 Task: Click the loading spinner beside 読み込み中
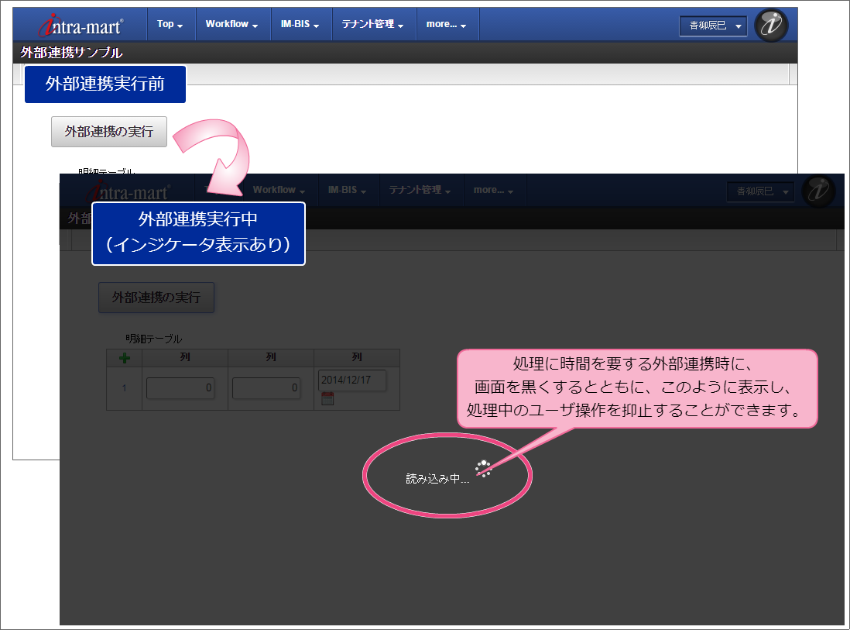[x=484, y=468]
